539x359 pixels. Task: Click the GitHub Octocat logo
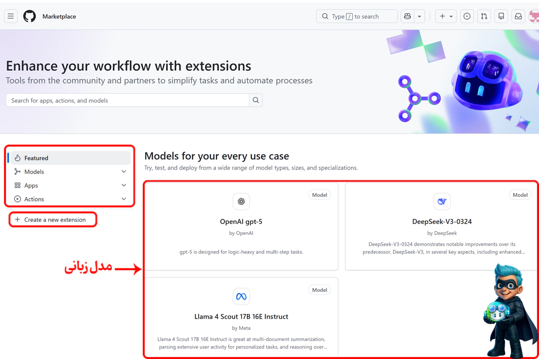tap(29, 16)
